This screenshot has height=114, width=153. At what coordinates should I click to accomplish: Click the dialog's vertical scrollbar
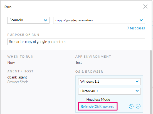(151, 82)
